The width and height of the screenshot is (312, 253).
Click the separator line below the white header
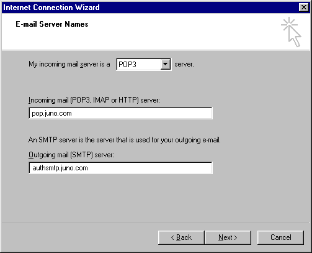point(156,50)
